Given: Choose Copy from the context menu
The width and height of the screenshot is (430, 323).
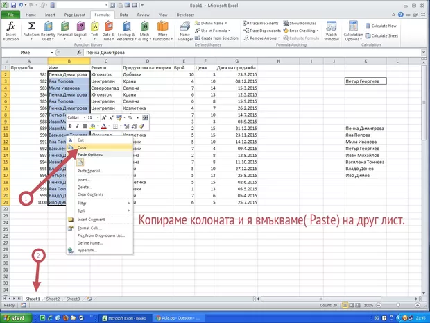Looking at the screenshot, I should (x=82, y=147).
